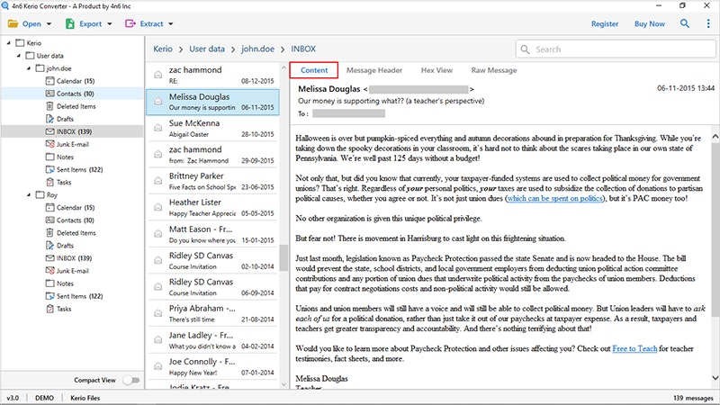720x405 pixels.
Task: Select the Priya Abraham message row
Action: coord(212,313)
